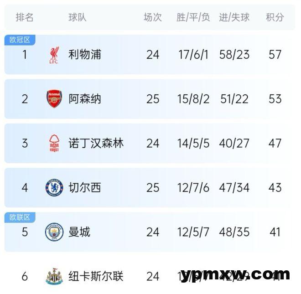Open the 纽卡斯尔联 team name link

96,276
